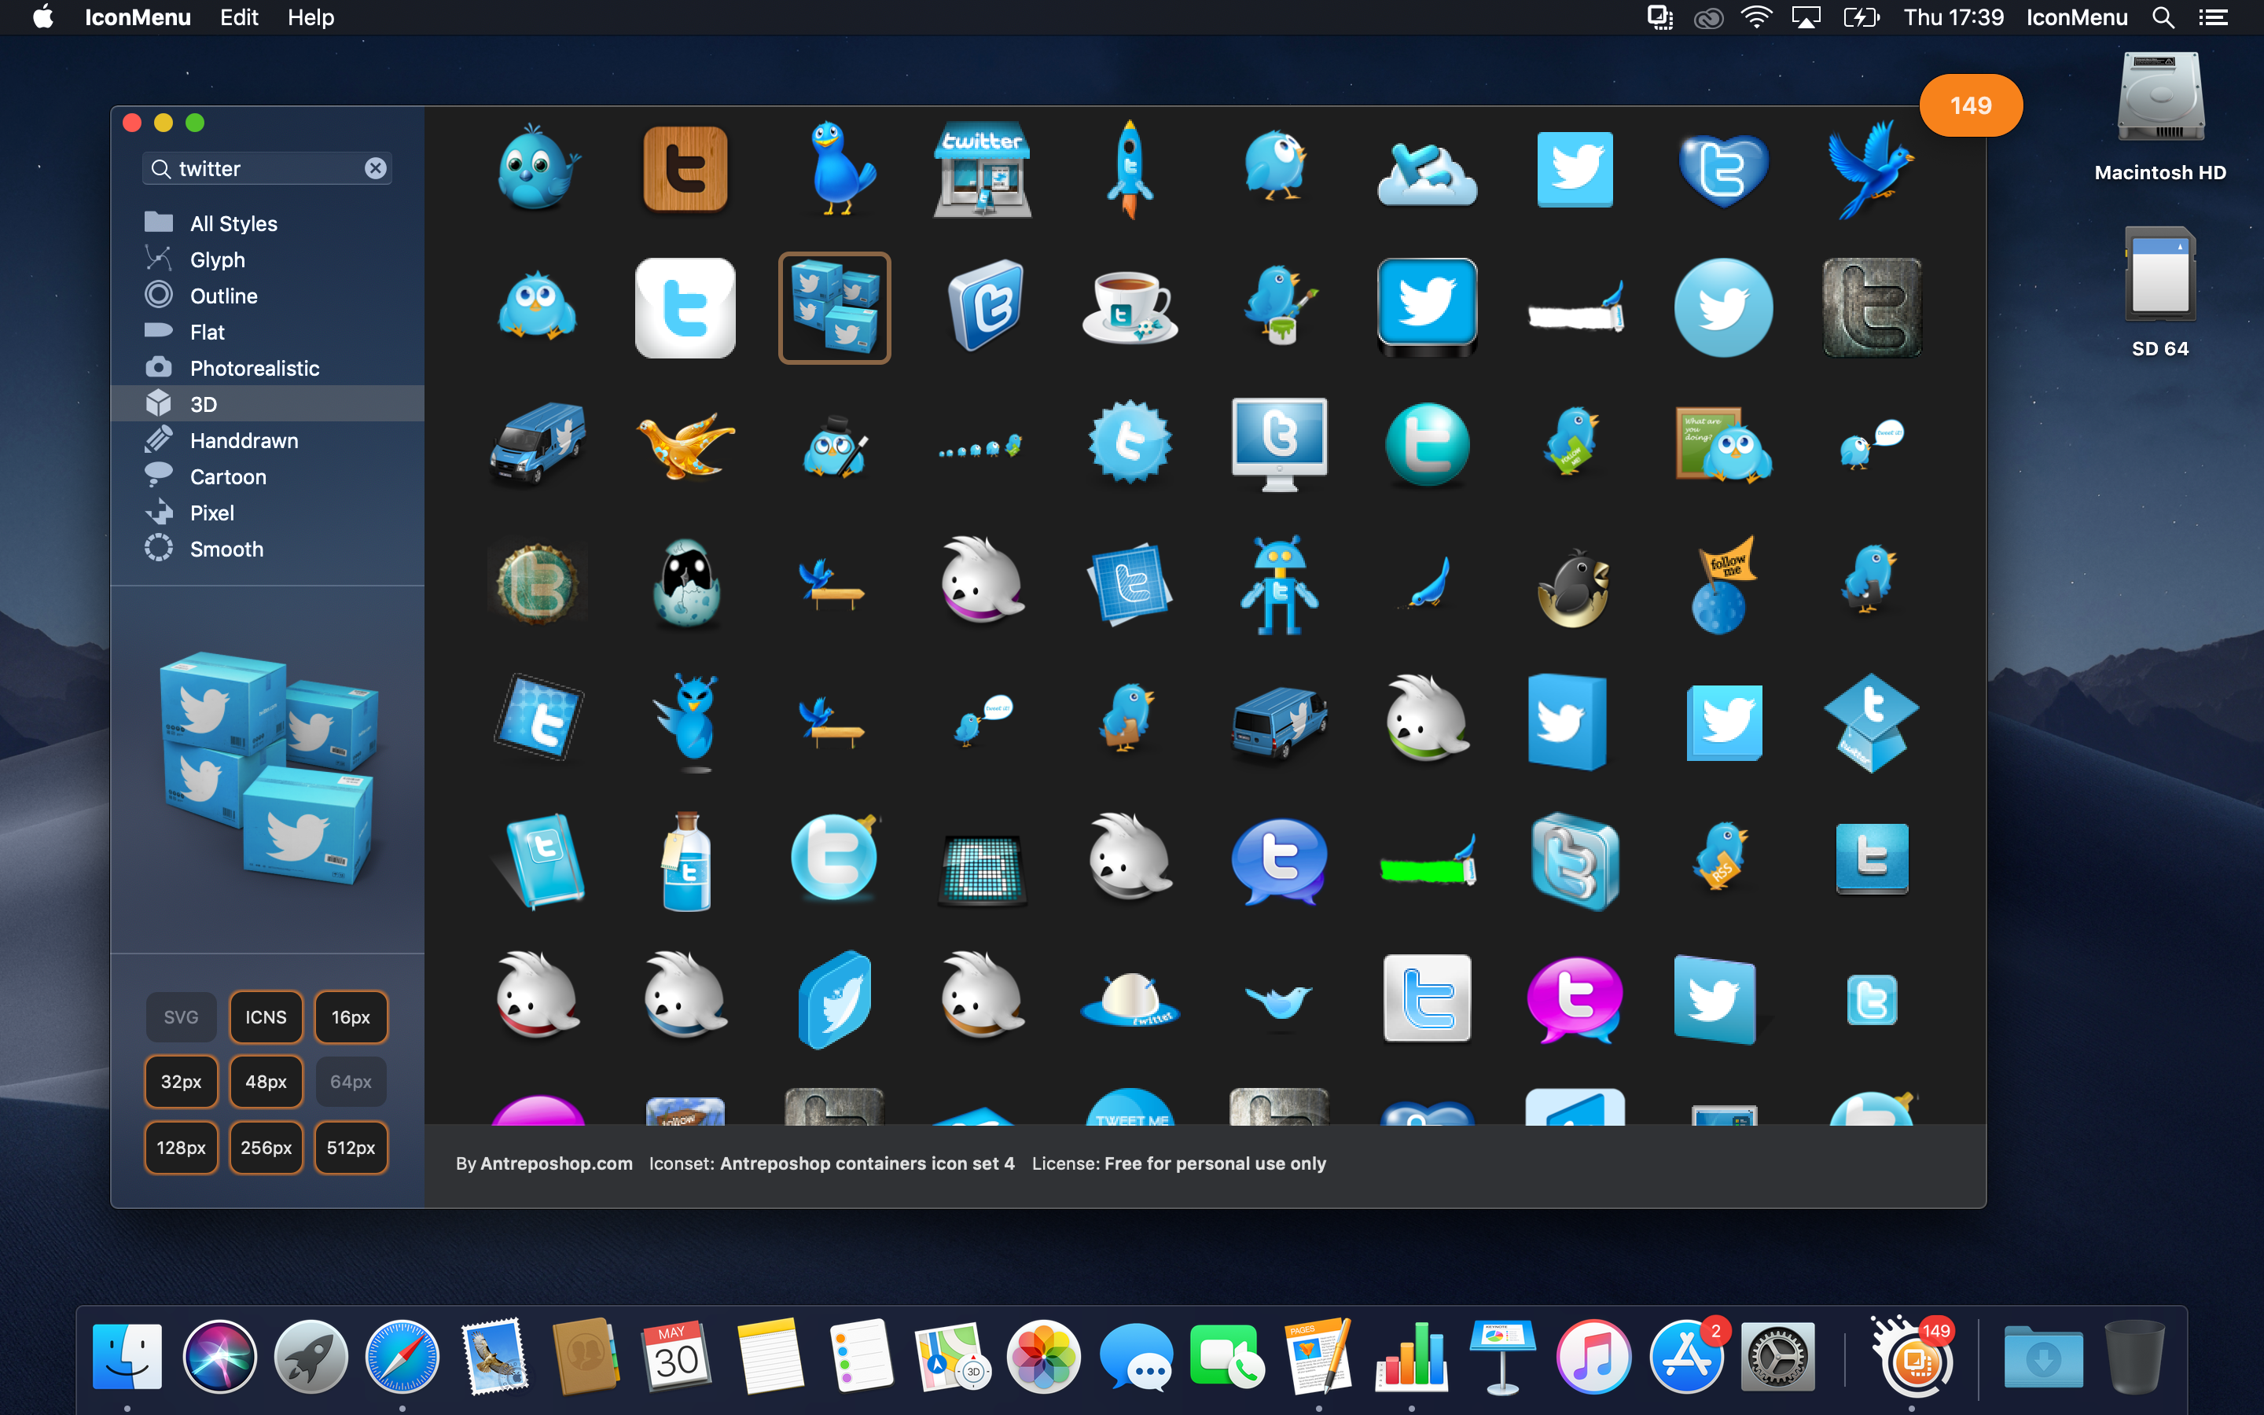Show All Styles in sidebar
This screenshot has width=2264, height=1415.
tap(267, 222)
